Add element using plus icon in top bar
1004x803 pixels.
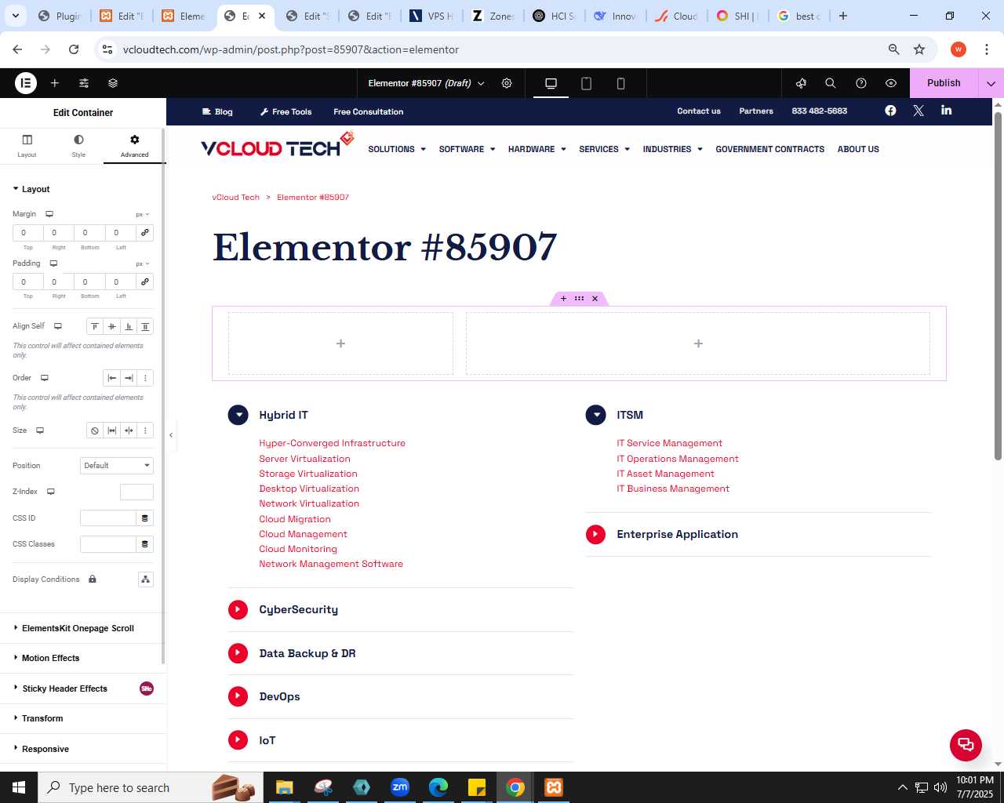pos(55,83)
